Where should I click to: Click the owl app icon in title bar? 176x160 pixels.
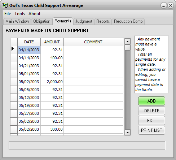click(5, 5)
